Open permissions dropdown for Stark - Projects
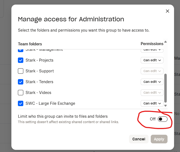180x152 pixels. 152,60
